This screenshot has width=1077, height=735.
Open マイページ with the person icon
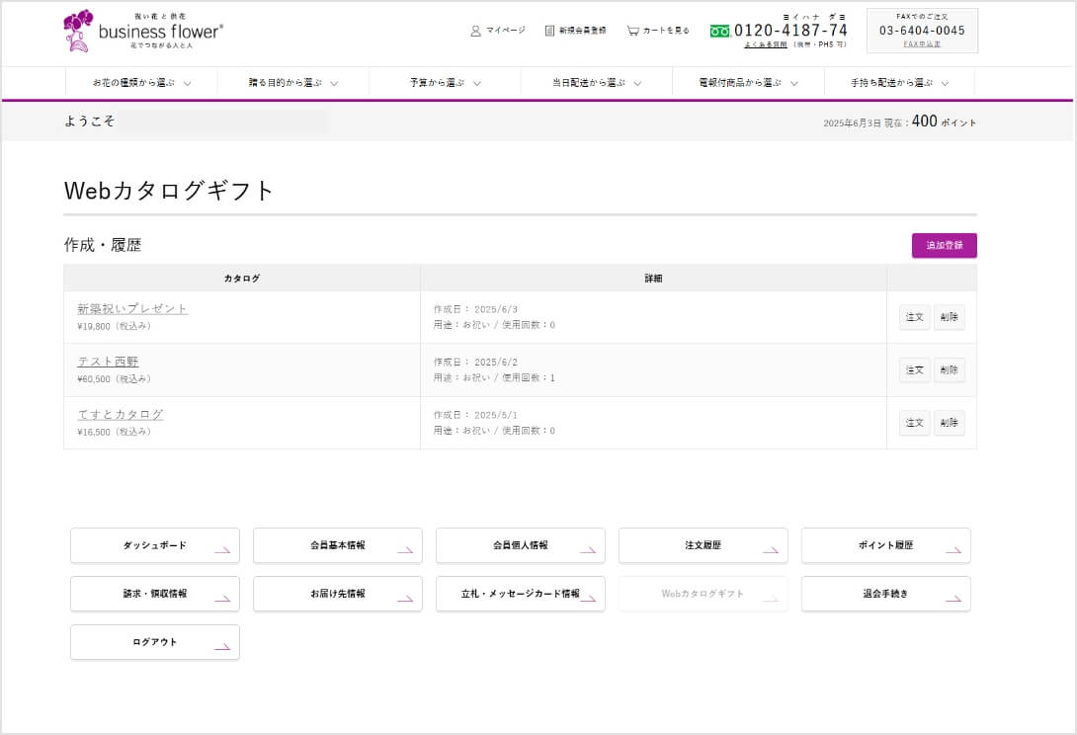tap(475, 31)
